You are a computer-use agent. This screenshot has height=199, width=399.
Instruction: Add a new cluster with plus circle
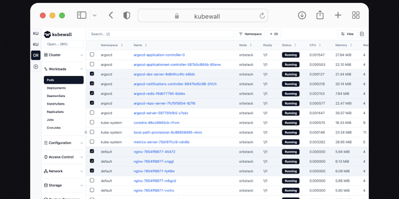[35, 67]
